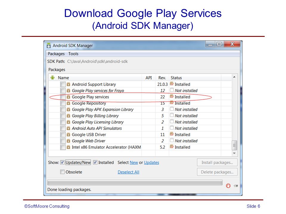286x214 pixels.
Task: Click Install packages button
Action: tap(217, 163)
